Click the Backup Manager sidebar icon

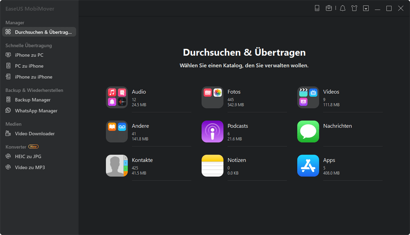(8, 100)
